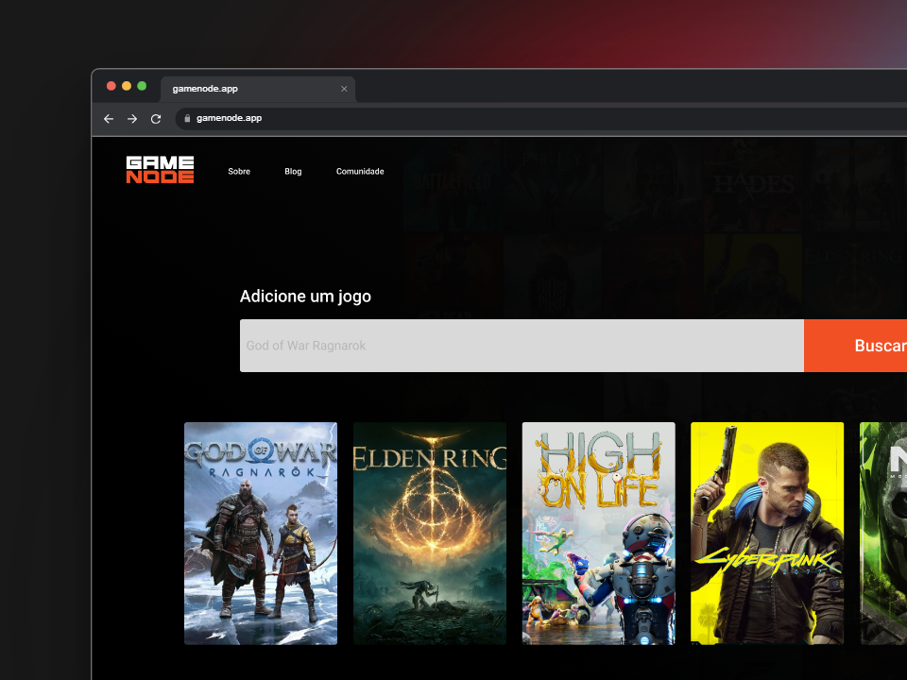The height and width of the screenshot is (680, 907).
Task: Click the browser back arrow
Action: (x=108, y=119)
